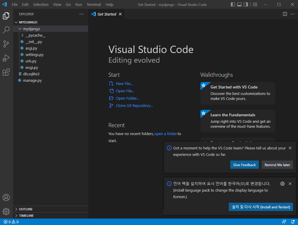Open the Run menu
298x225 pixels.
point(79,4)
